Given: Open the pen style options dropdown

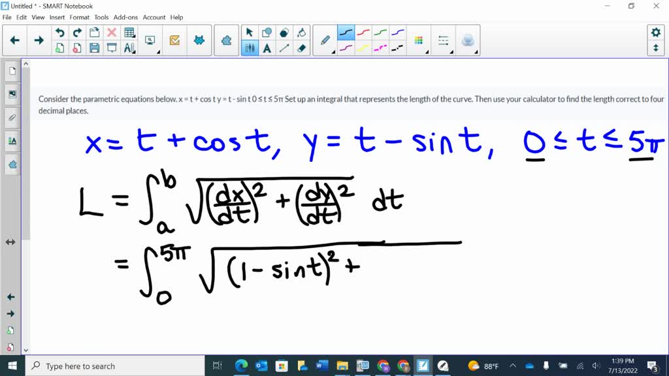Looking at the screenshot, I should 333,52.
